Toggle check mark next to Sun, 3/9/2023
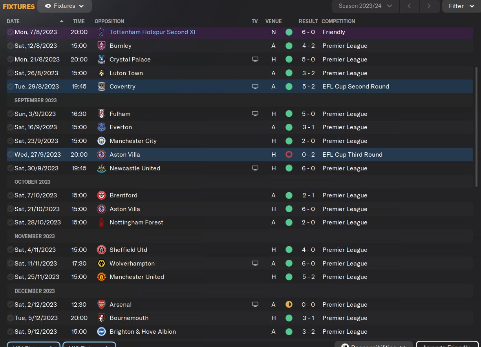The image size is (481, 347). pyautogui.click(x=10, y=114)
